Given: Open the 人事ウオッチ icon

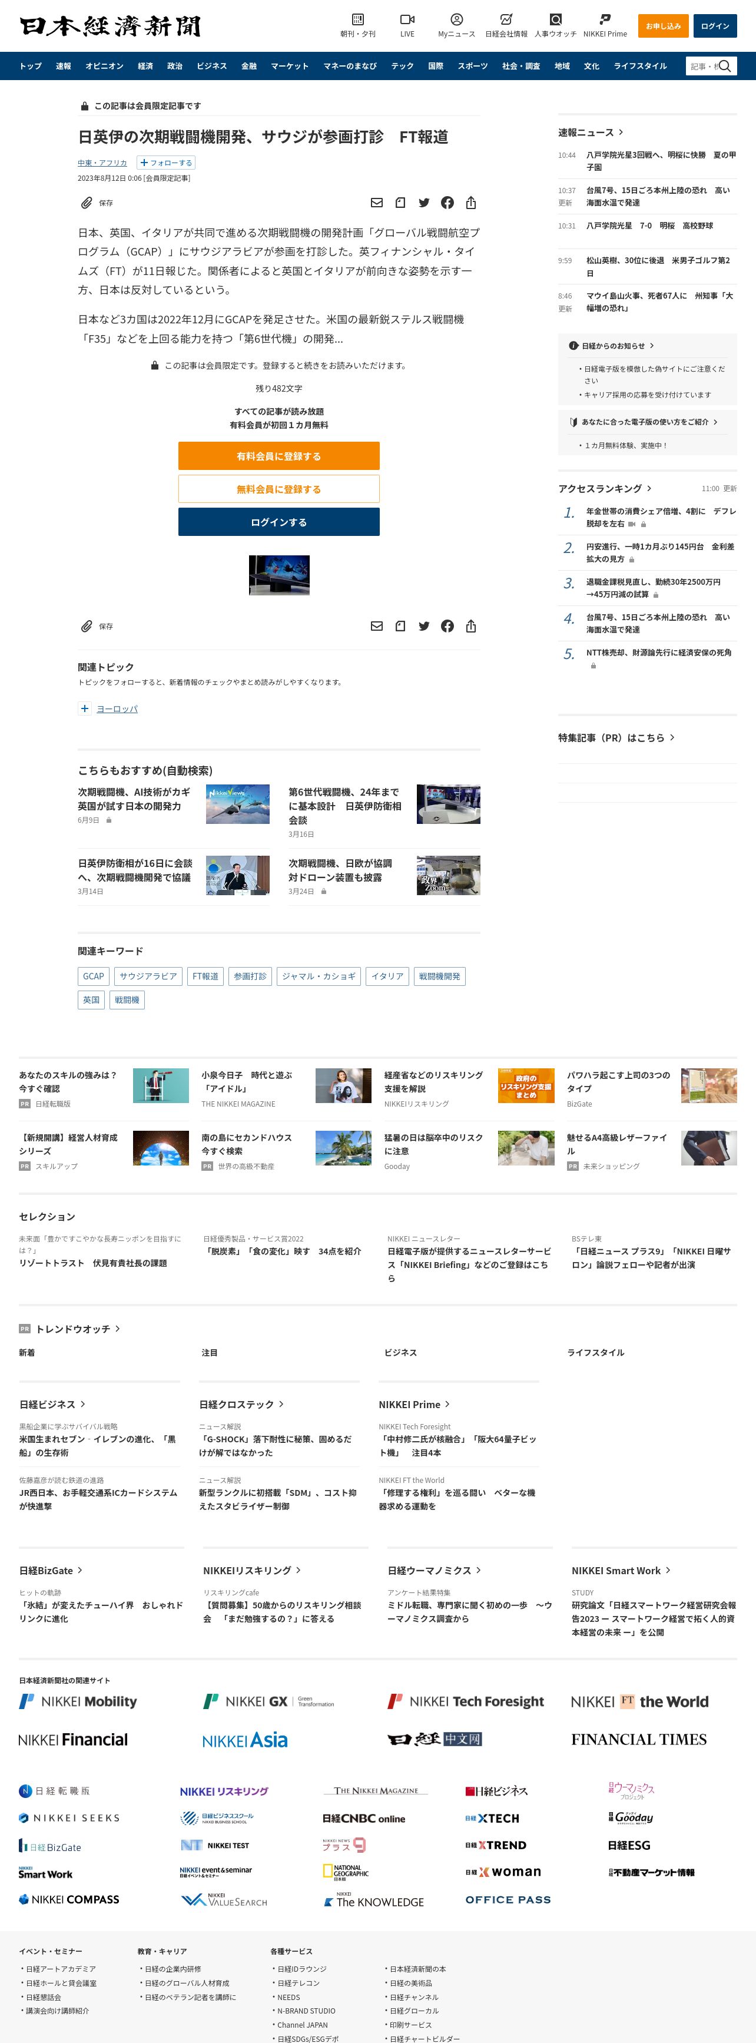Looking at the screenshot, I should tap(555, 19).
